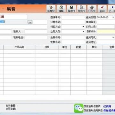Open the 送货日期 date dropdown
Viewport: 115px width, 115px height.
(113, 17)
